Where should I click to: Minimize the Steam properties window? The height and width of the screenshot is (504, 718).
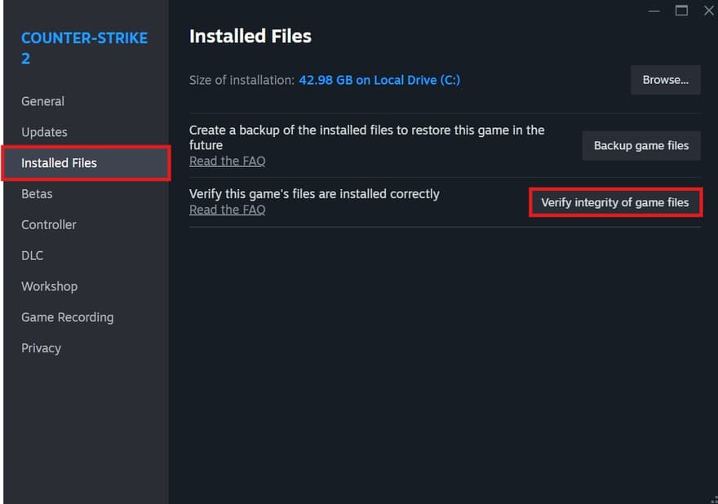pyautogui.click(x=654, y=11)
